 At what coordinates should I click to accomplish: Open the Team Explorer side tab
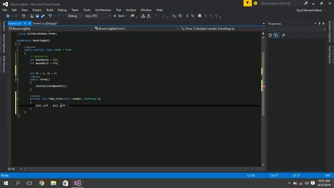pos(330,54)
